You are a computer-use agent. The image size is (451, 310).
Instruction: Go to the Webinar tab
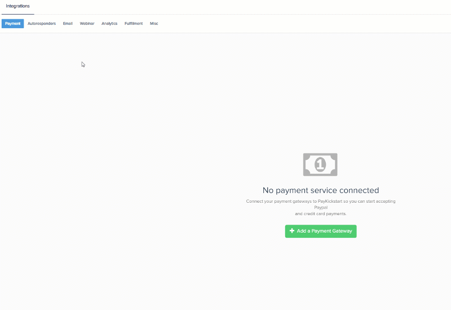point(87,24)
